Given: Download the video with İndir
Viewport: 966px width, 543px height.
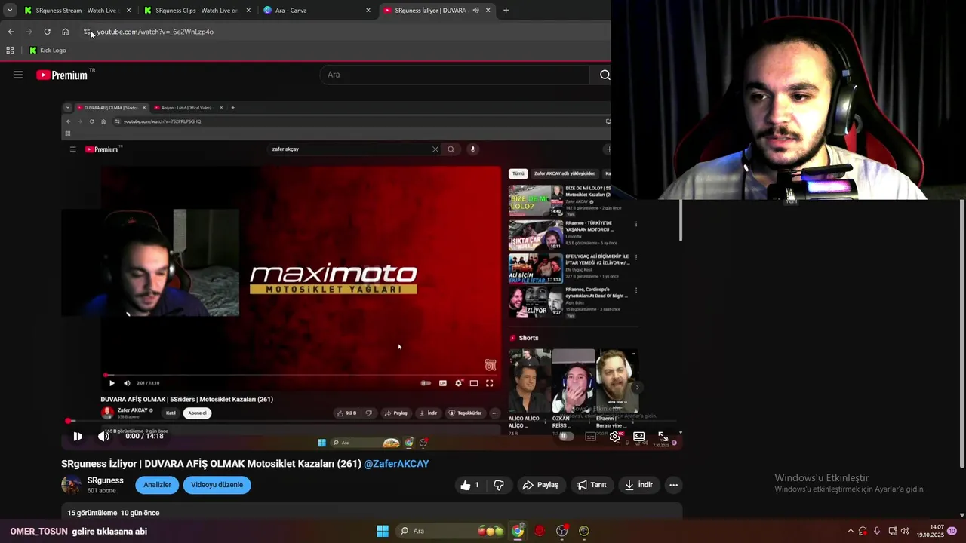Looking at the screenshot, I should coord(638,485).
